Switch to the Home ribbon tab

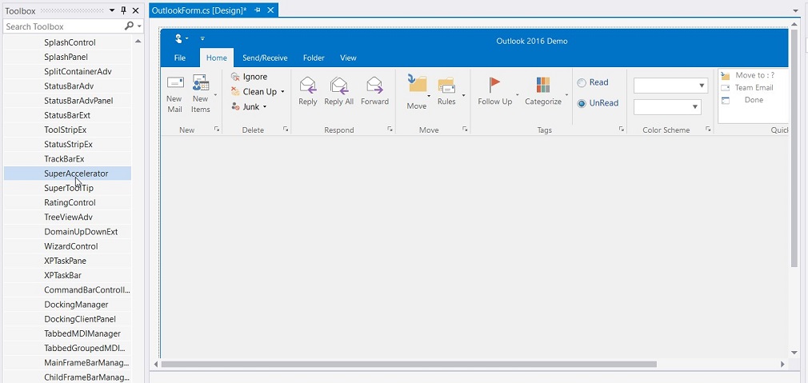coord(217,58)
